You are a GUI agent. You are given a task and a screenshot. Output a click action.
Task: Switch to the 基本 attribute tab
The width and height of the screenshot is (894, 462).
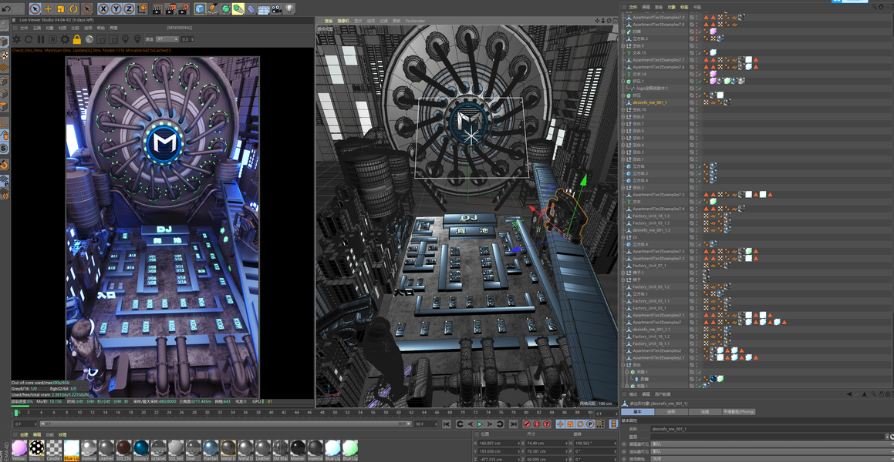(637, 411)
